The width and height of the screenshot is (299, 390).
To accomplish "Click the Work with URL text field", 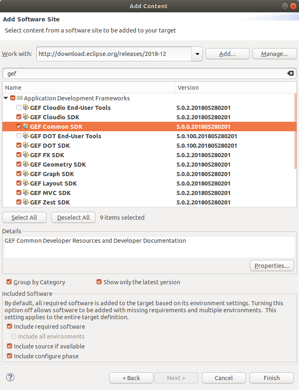I will coord(114,54).
